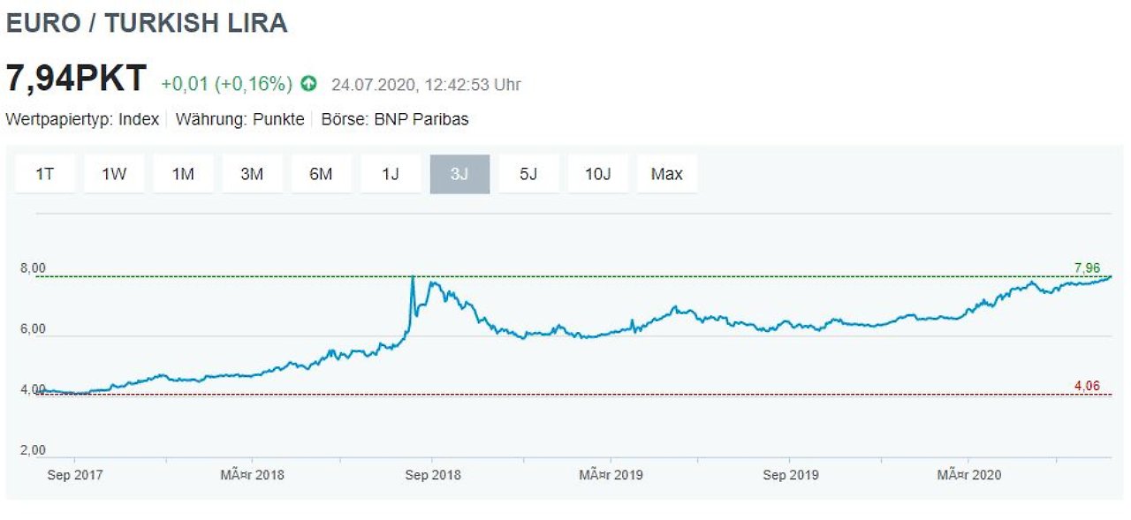
Task: Click the red 4,06 low label
Action: tap(1087, 386)
